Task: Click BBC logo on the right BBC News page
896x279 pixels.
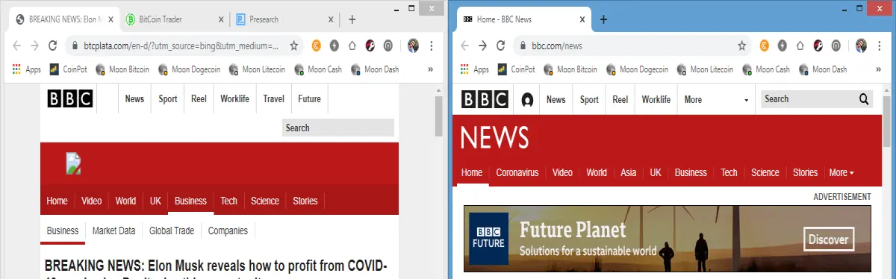Action: coord(485,99)
